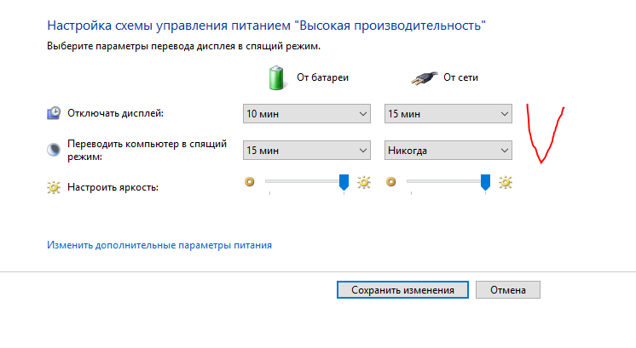Open the plugged-in display-off dropdown showing '15 мин'
The image size is (636, 348).
pos(448,113)
